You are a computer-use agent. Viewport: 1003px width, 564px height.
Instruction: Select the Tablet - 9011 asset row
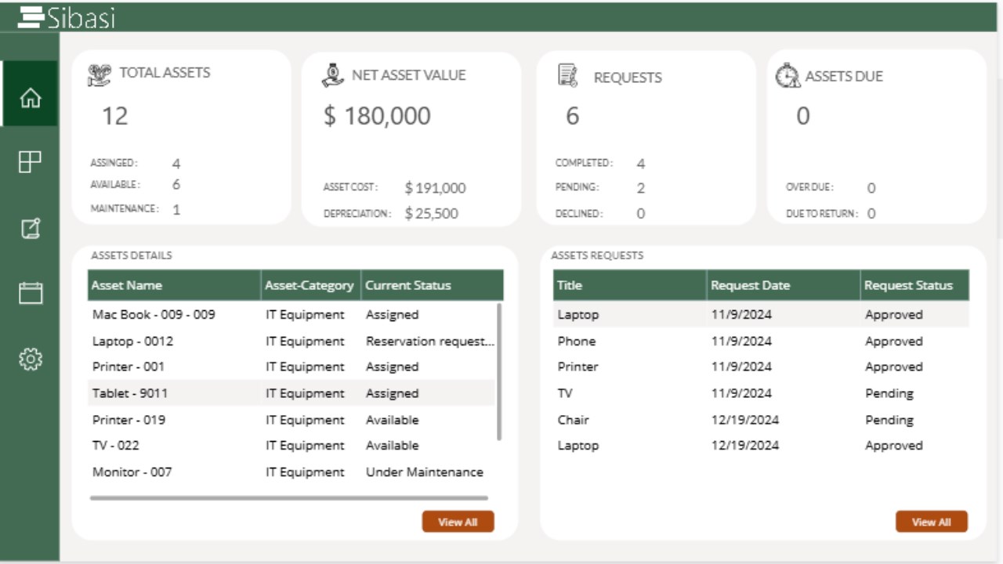click(x=291, y=393)
